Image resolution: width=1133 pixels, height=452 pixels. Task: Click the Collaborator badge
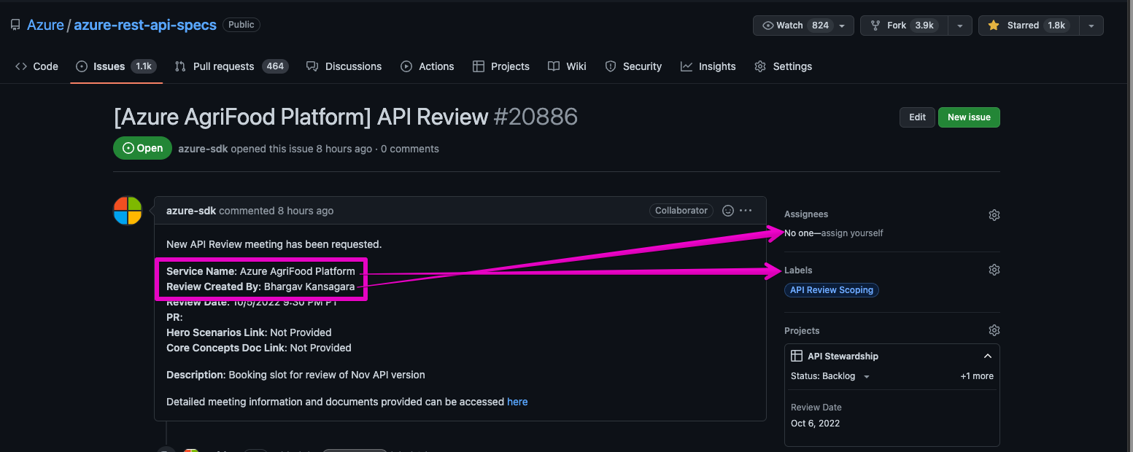(681, 211)
